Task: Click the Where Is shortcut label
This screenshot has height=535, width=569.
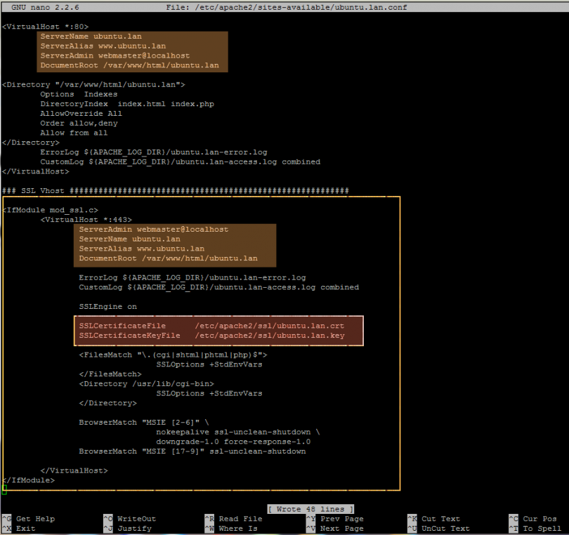Action: [x=238, y=529]
